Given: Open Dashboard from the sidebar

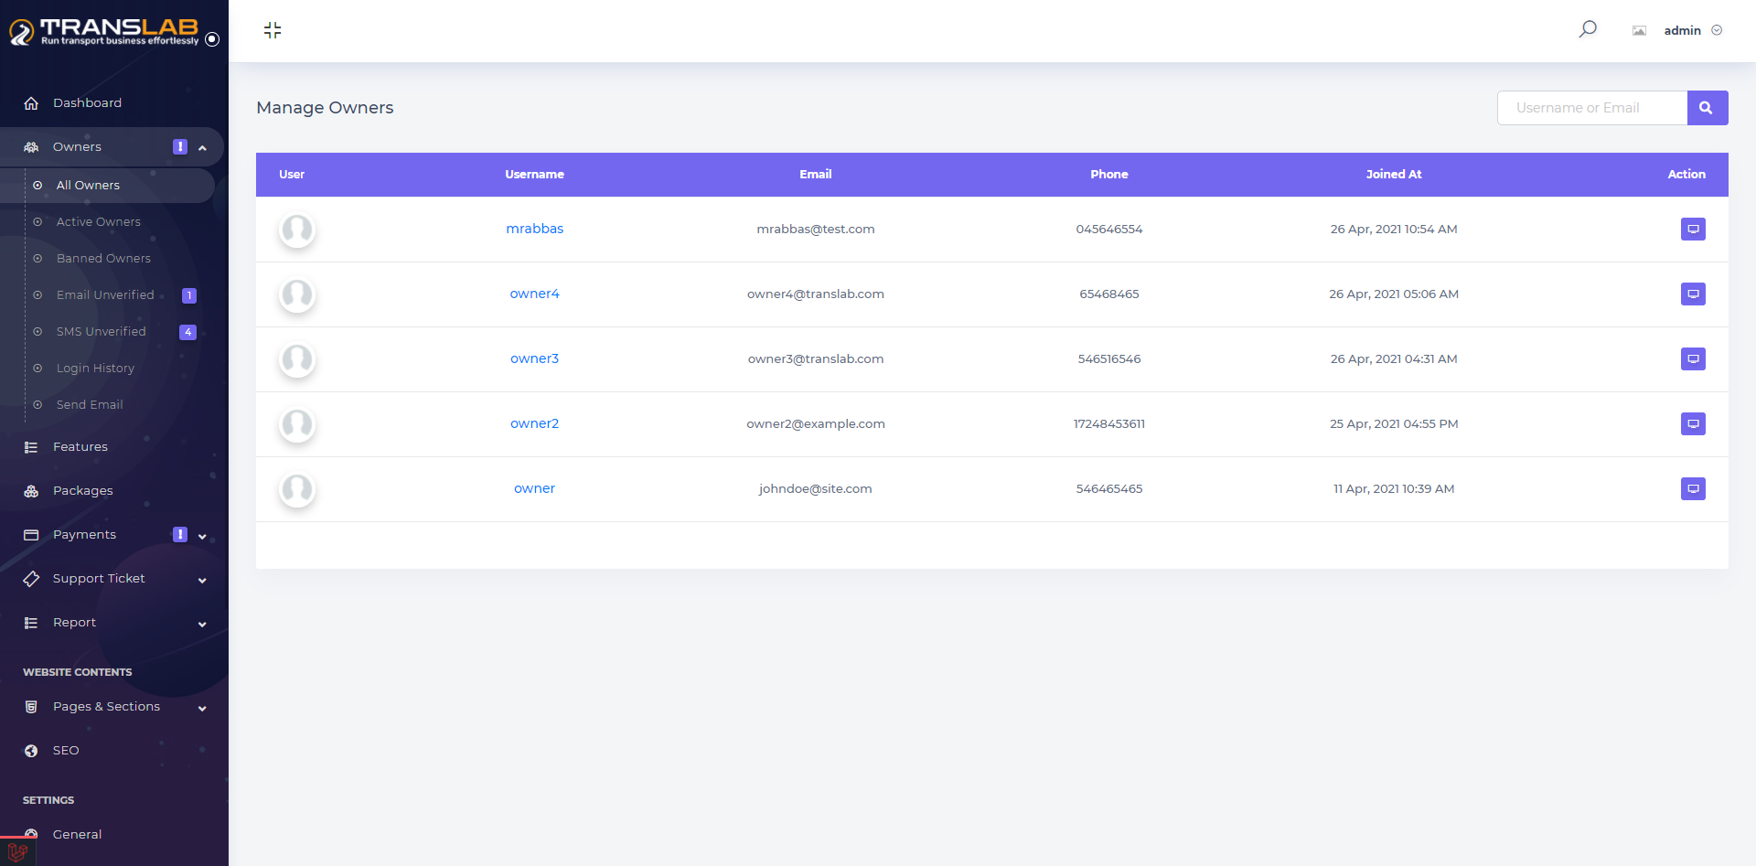Looking at the screenshot, I should 87,103.
